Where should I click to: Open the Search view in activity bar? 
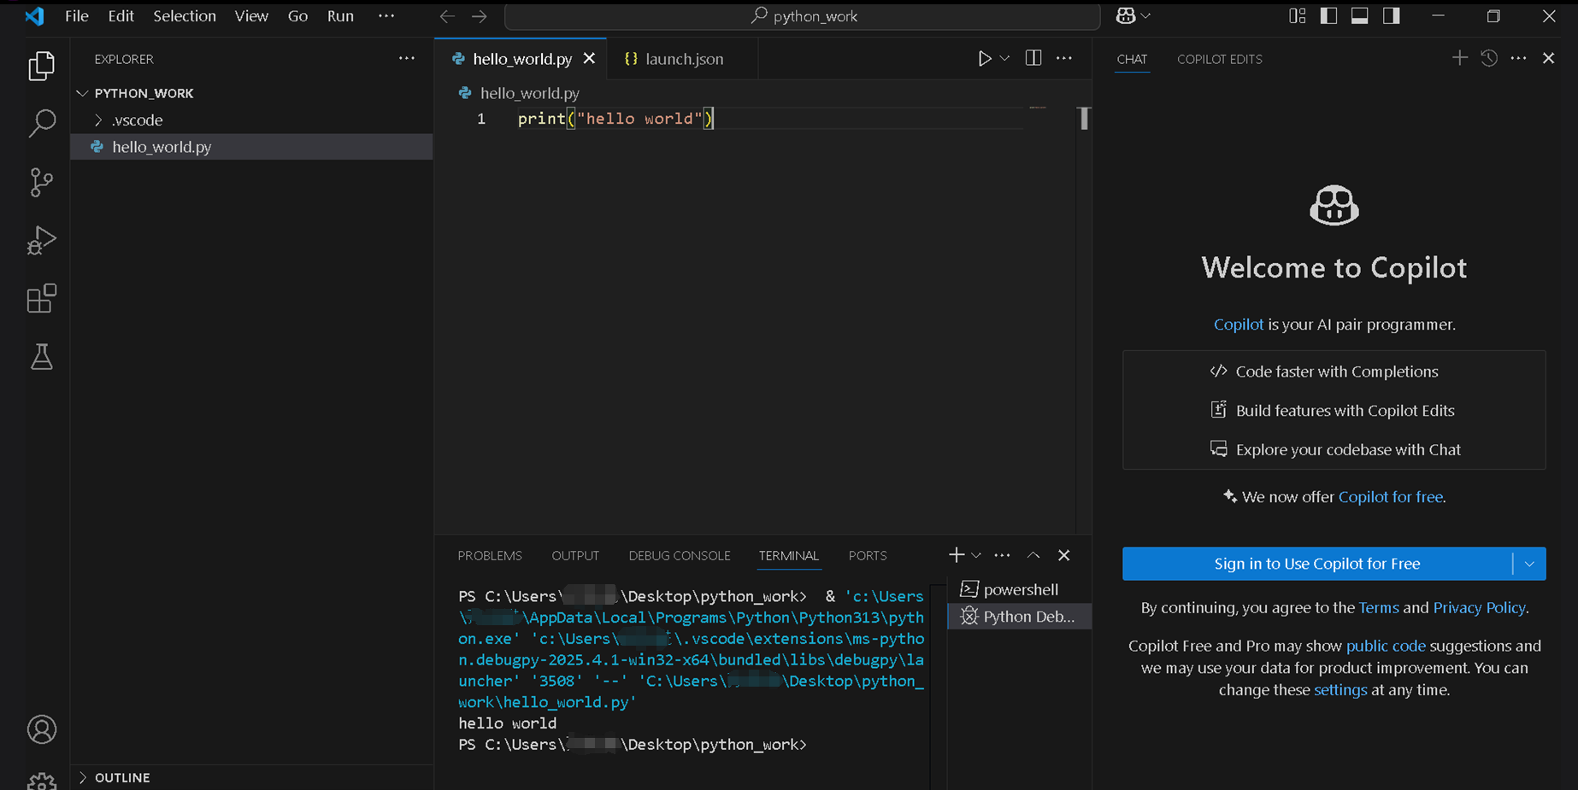41,124
